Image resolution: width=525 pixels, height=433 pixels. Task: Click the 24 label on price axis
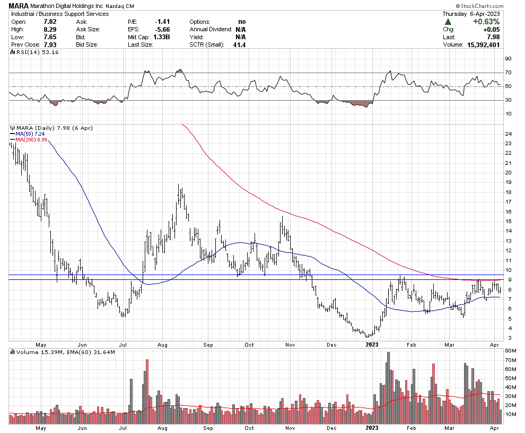pos(508,134)
